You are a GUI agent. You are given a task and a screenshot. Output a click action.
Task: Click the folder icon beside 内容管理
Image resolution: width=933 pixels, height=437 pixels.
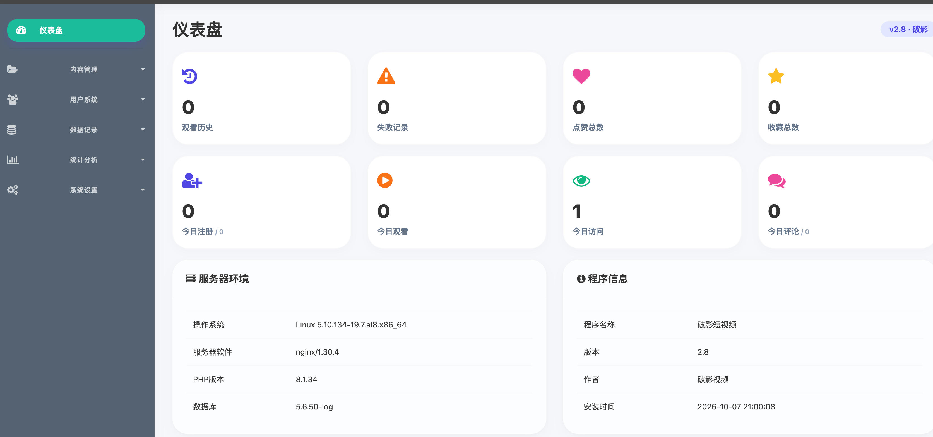12,69
